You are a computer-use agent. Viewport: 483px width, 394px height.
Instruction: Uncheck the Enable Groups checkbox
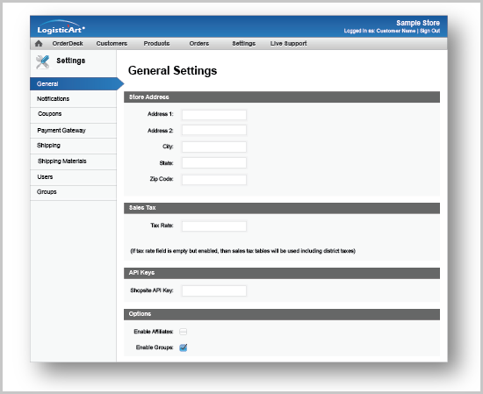[x=183, y=347]
